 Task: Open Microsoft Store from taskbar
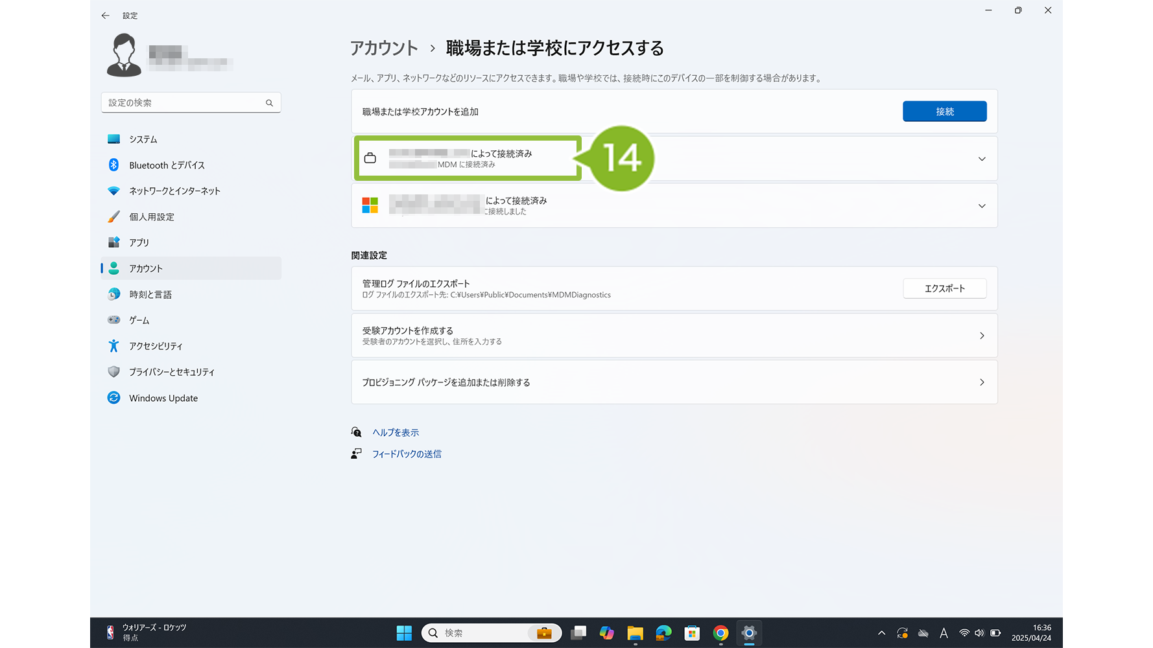692,633
